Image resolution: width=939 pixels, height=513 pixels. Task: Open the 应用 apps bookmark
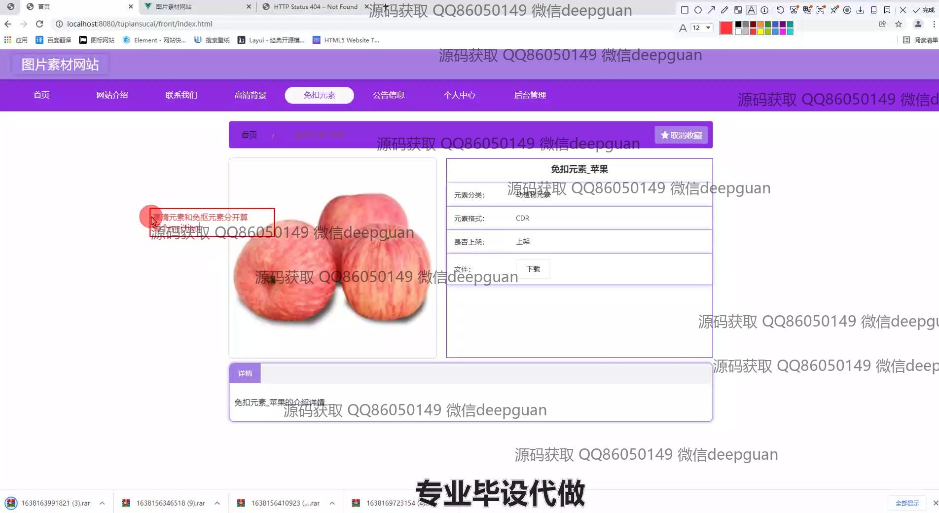click(x=16, y=40)
